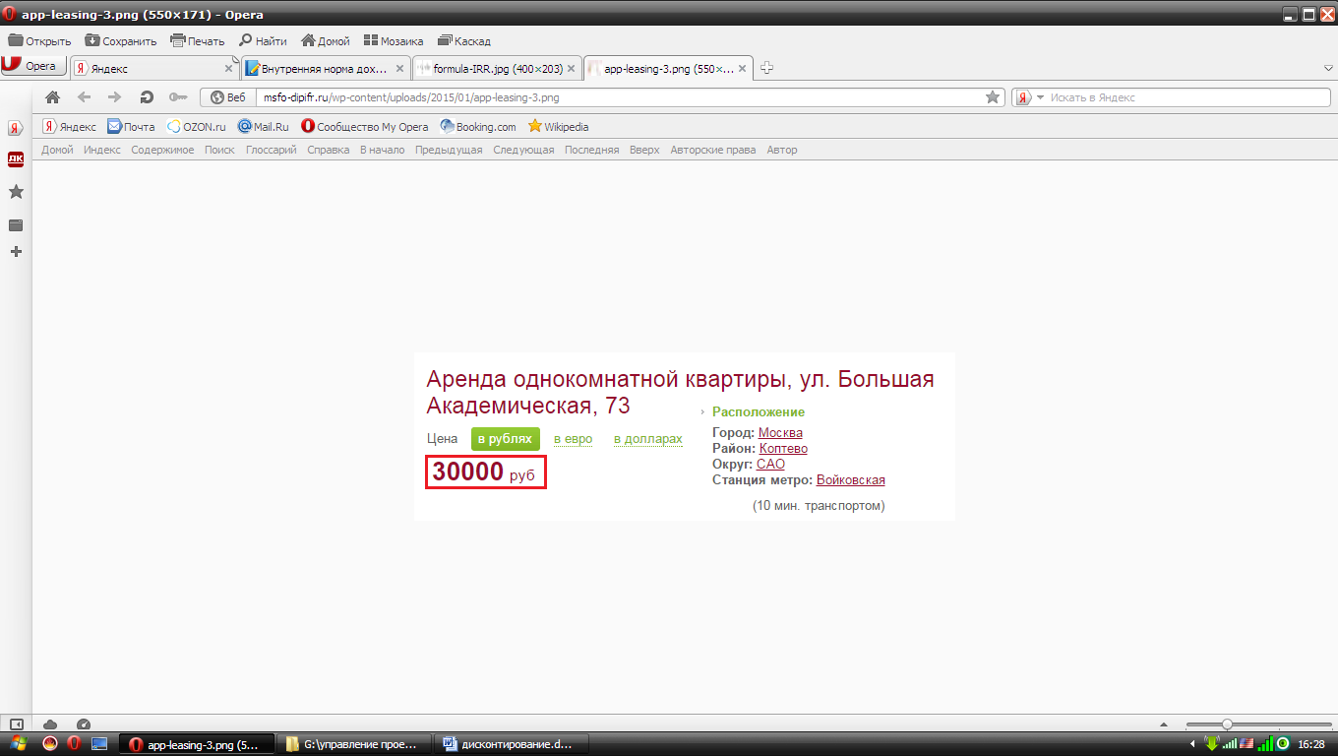
Task: Open the windows sidebar panel icon
Action: pos(16,225)
